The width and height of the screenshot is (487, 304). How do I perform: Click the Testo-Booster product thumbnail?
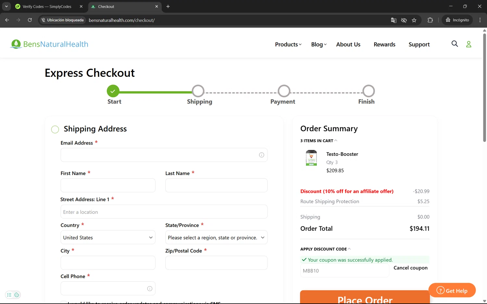pyautogui.click(x=311, y=158)
